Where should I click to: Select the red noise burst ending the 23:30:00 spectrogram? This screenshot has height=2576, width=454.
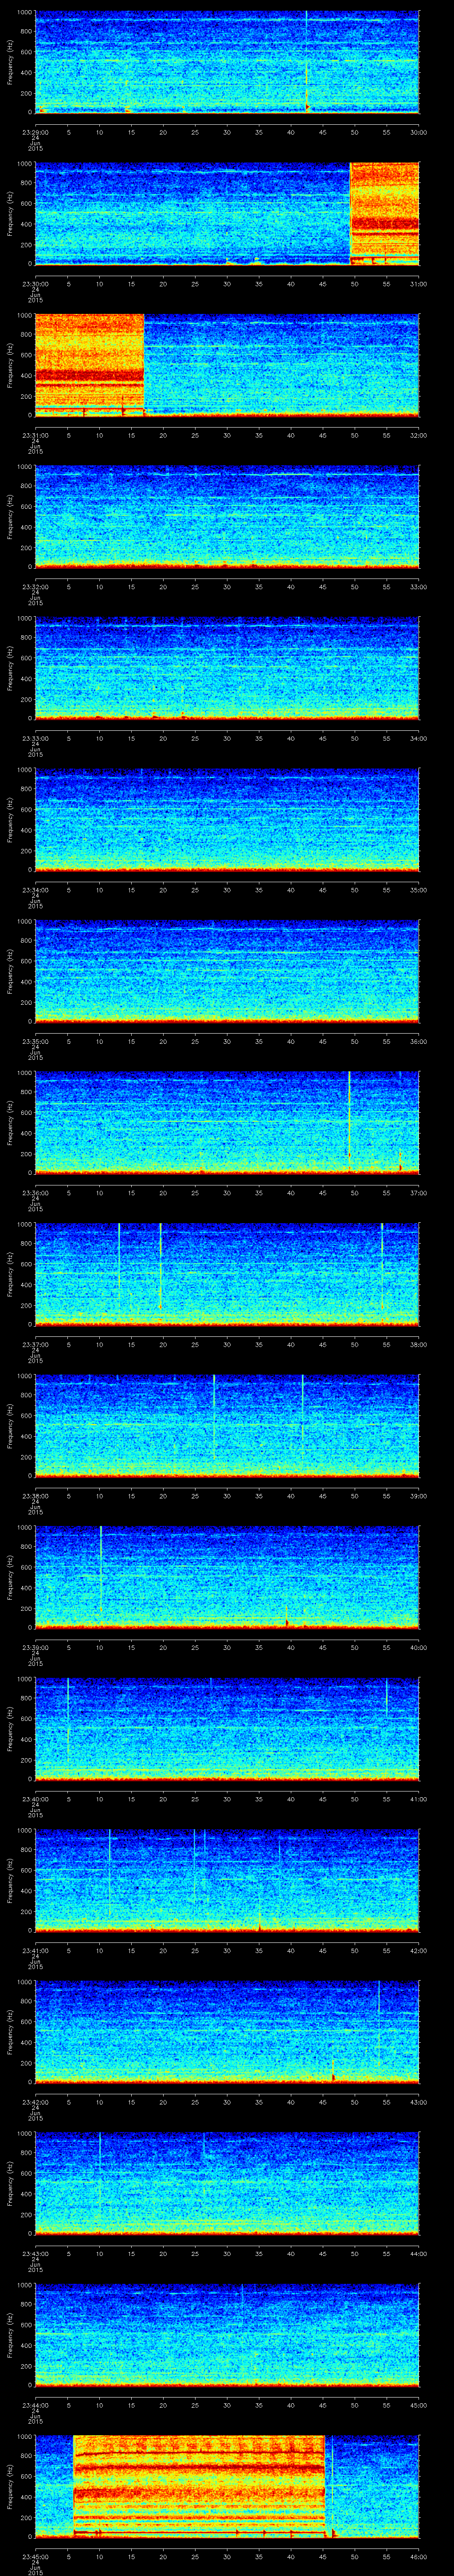384,213
